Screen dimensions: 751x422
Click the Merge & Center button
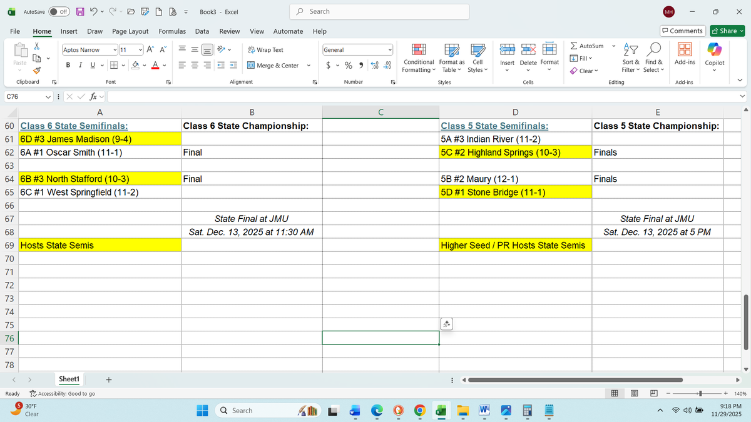(x=273, y=65)
